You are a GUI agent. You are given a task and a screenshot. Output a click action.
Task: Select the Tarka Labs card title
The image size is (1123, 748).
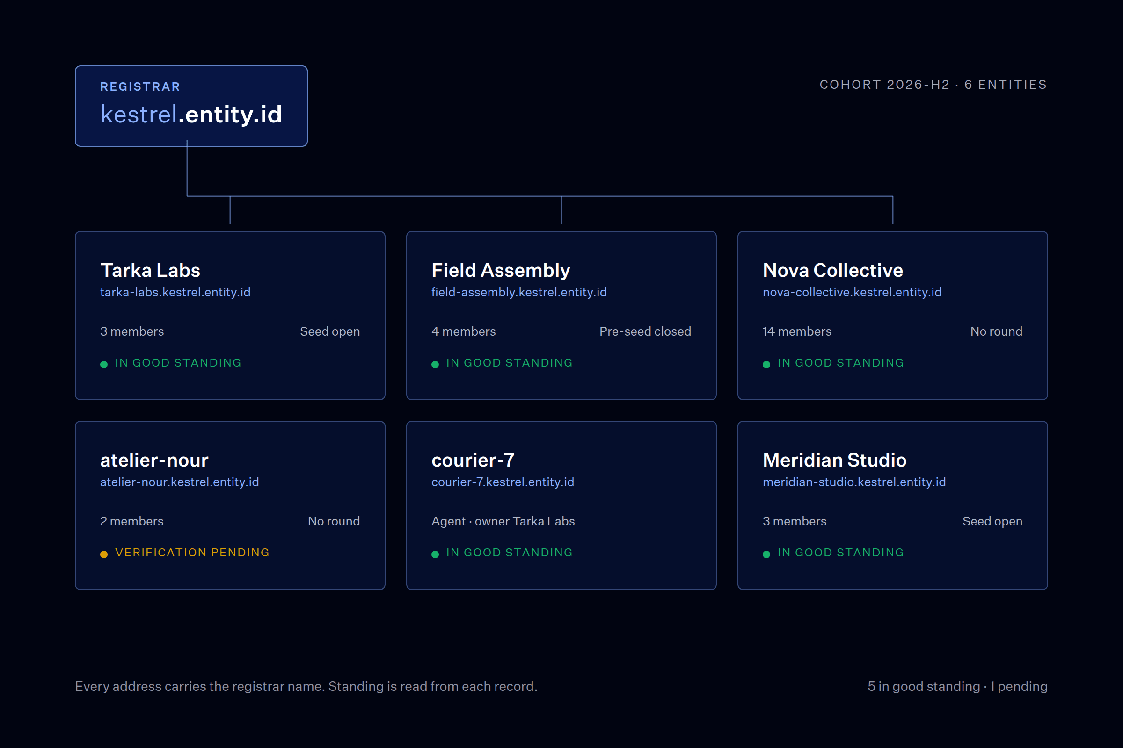[x=150, y=270]
